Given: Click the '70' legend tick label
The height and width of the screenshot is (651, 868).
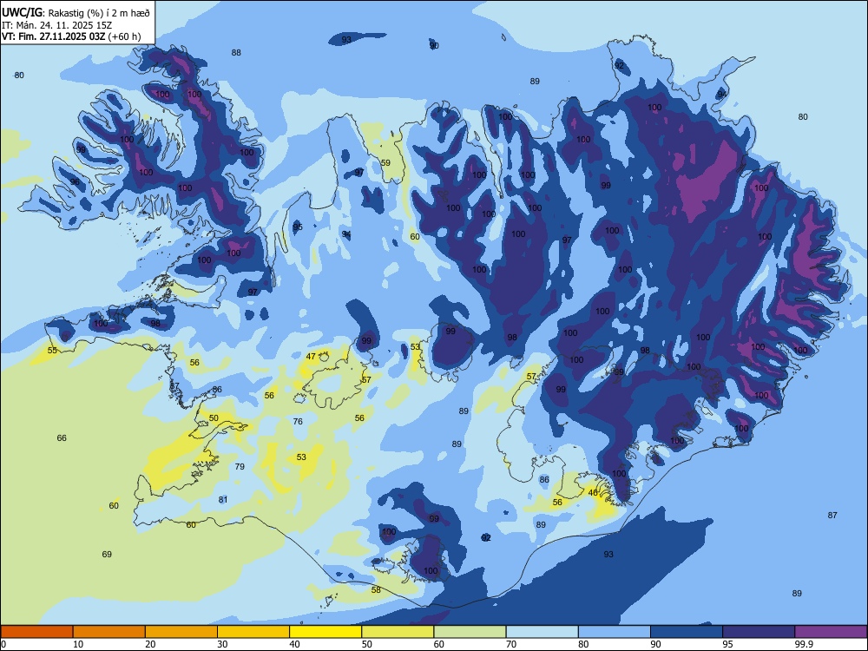Looking at the screenshot, I should pyautogui.click(x=511, y=644).
